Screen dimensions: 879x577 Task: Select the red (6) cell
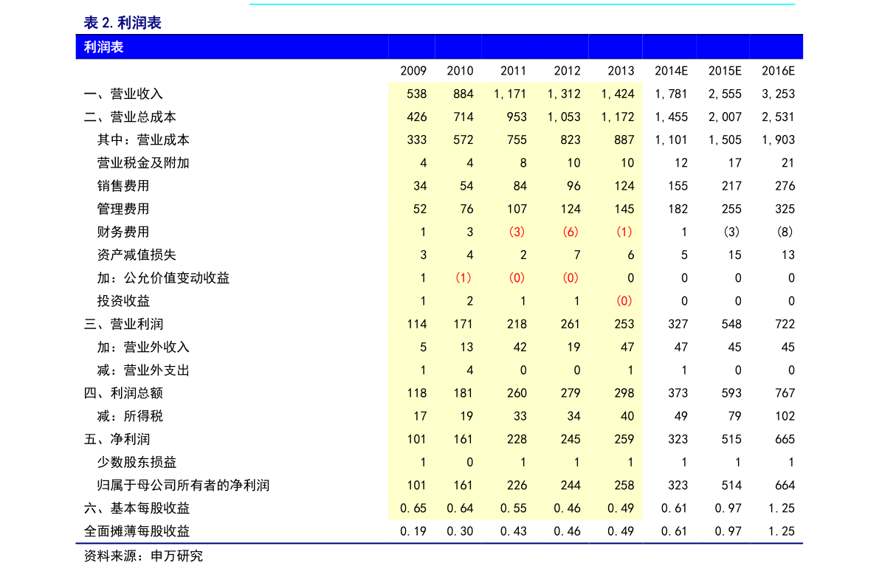(x=570, y=232)
